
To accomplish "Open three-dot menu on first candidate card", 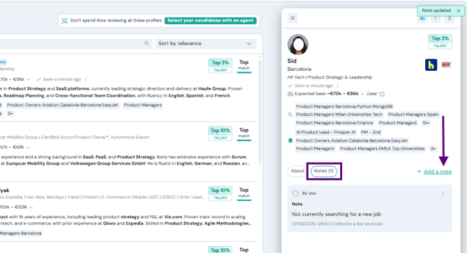I will pyautogui.click(x=86, y=79).
